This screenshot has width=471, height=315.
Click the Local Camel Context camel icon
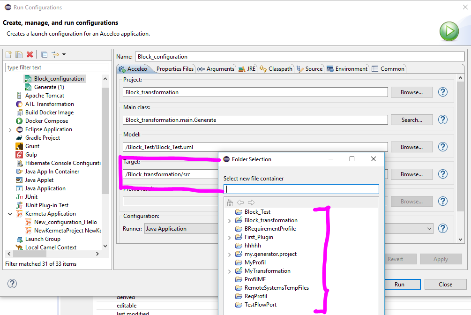click(19, 247)
